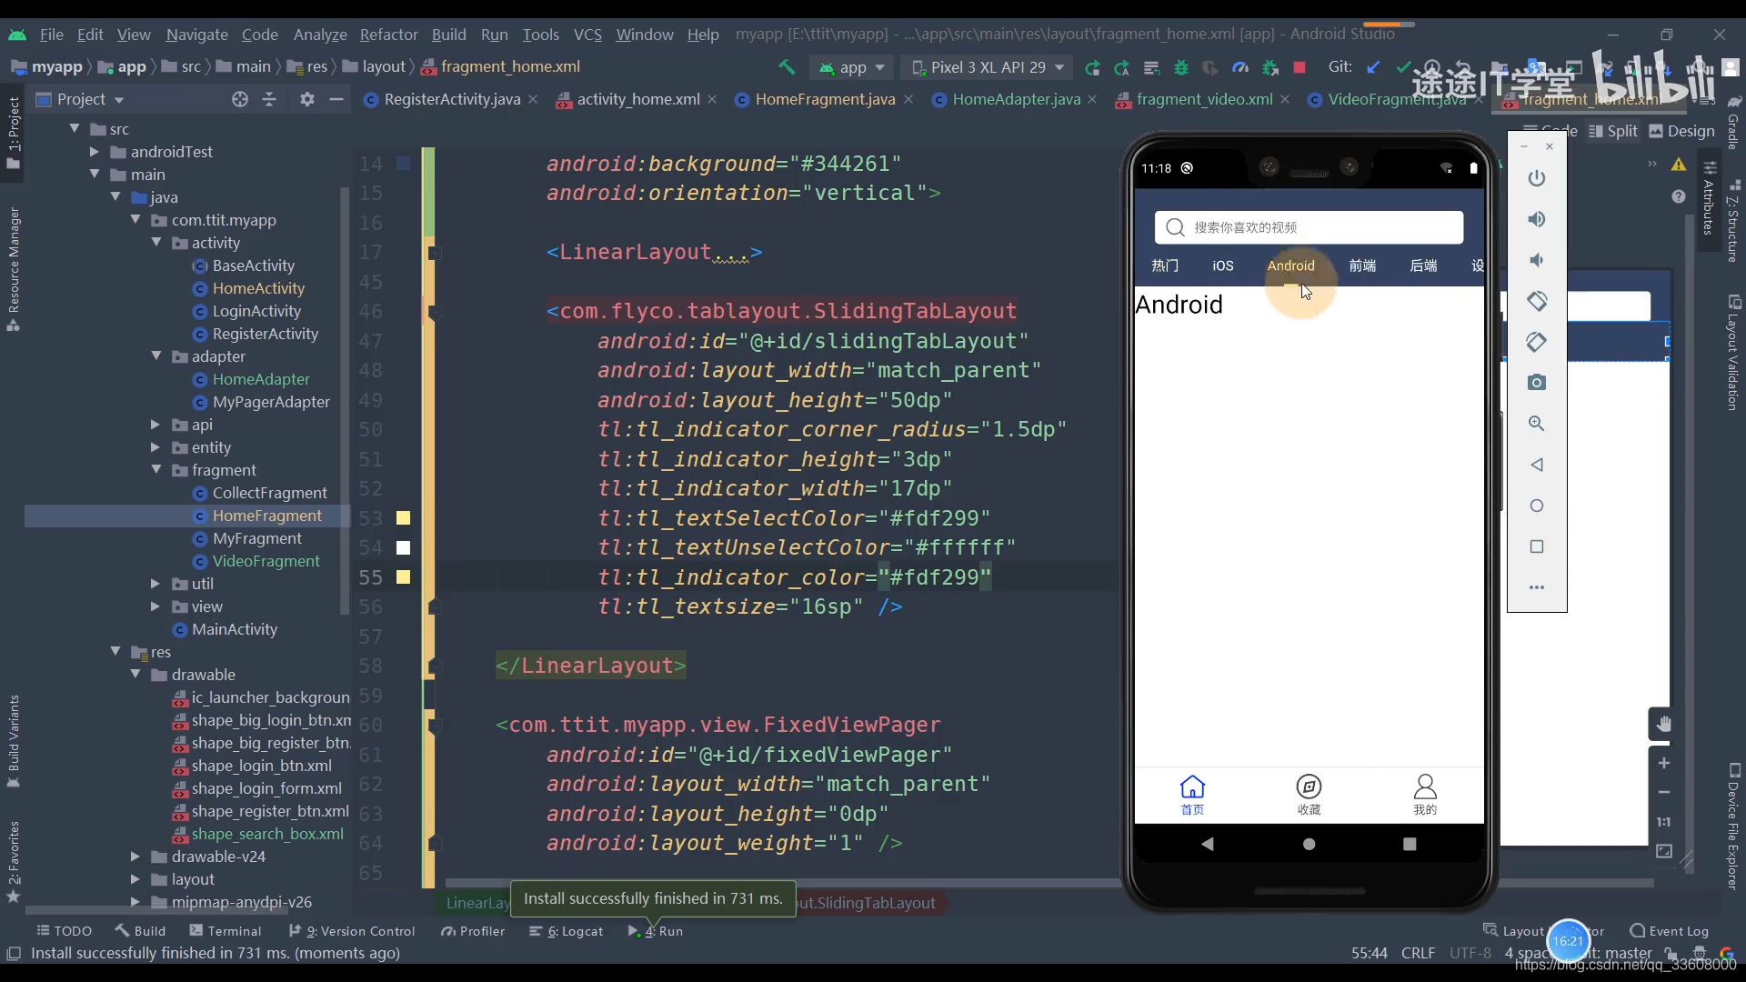
Task: Open the Logcat tool window
Action: point(567,931)
